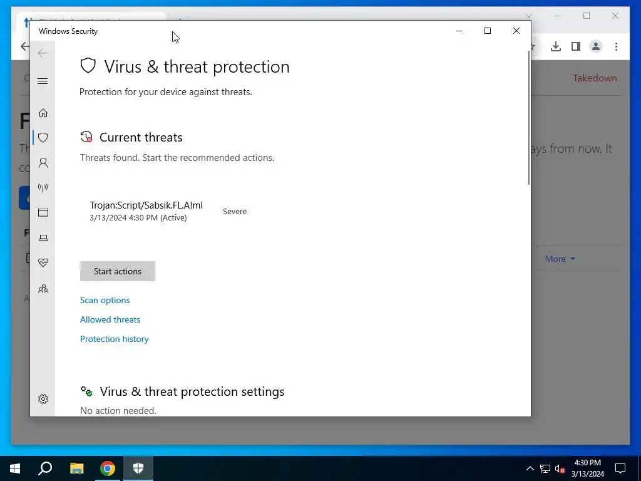The image size is (641, 481).
Task: Click Windows Security shield in taskbar
Action: click(x=138, y=468)
